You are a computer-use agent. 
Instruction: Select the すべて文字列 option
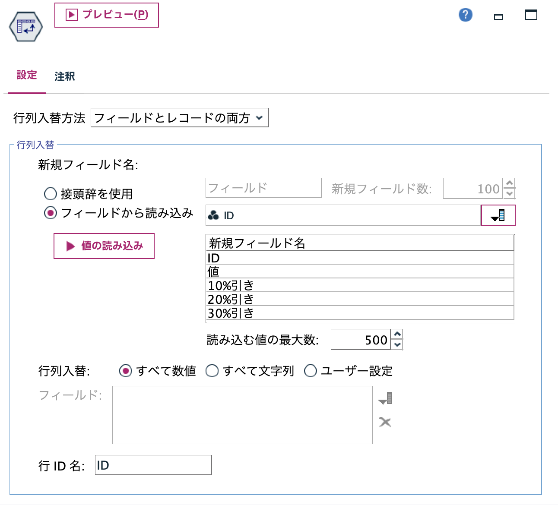click(212, 371)
